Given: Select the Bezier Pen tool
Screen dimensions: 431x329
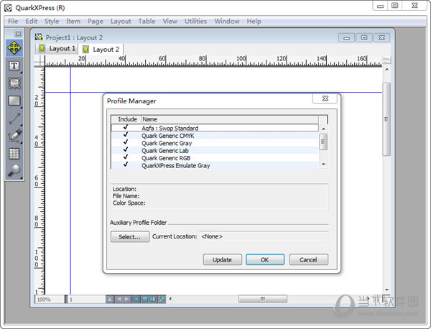Looking at the screenshot, I should point(14,136).
